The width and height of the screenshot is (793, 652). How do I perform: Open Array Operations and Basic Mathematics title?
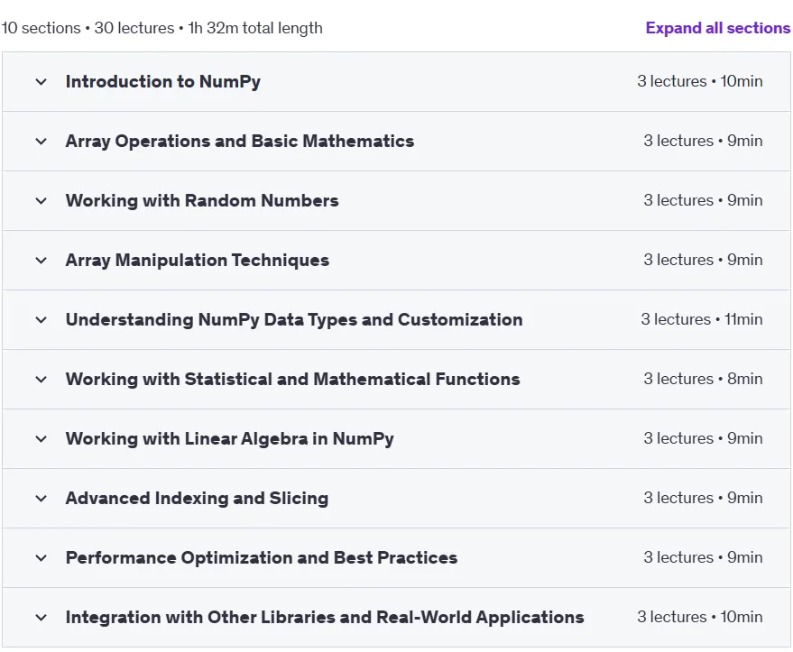tap(240, 141)
